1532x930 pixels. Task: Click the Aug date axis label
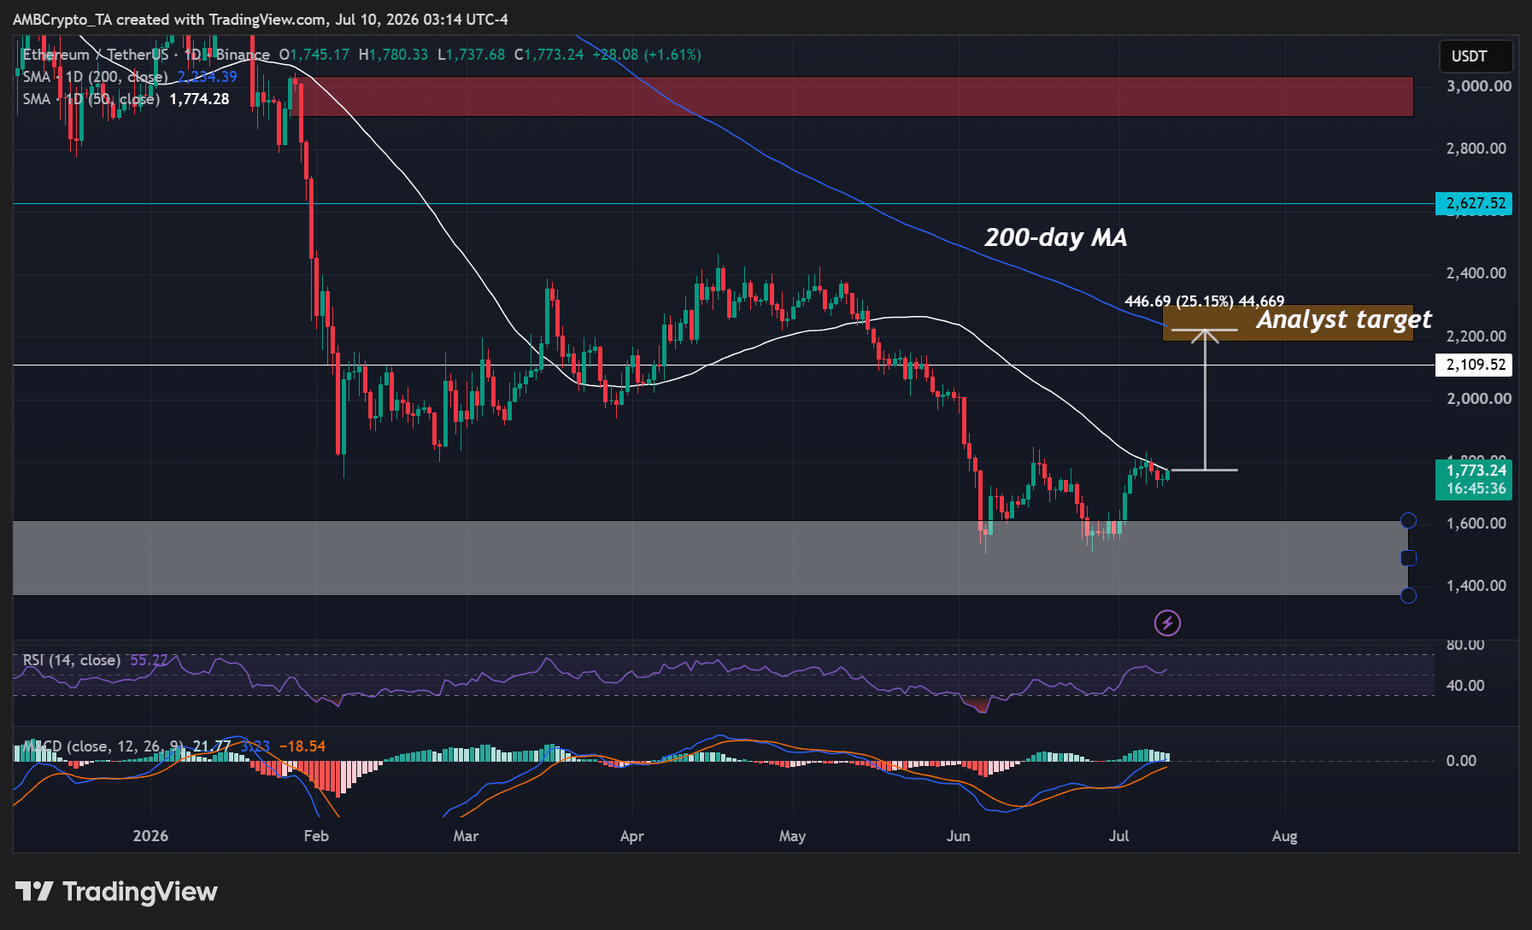[1284, 836]
